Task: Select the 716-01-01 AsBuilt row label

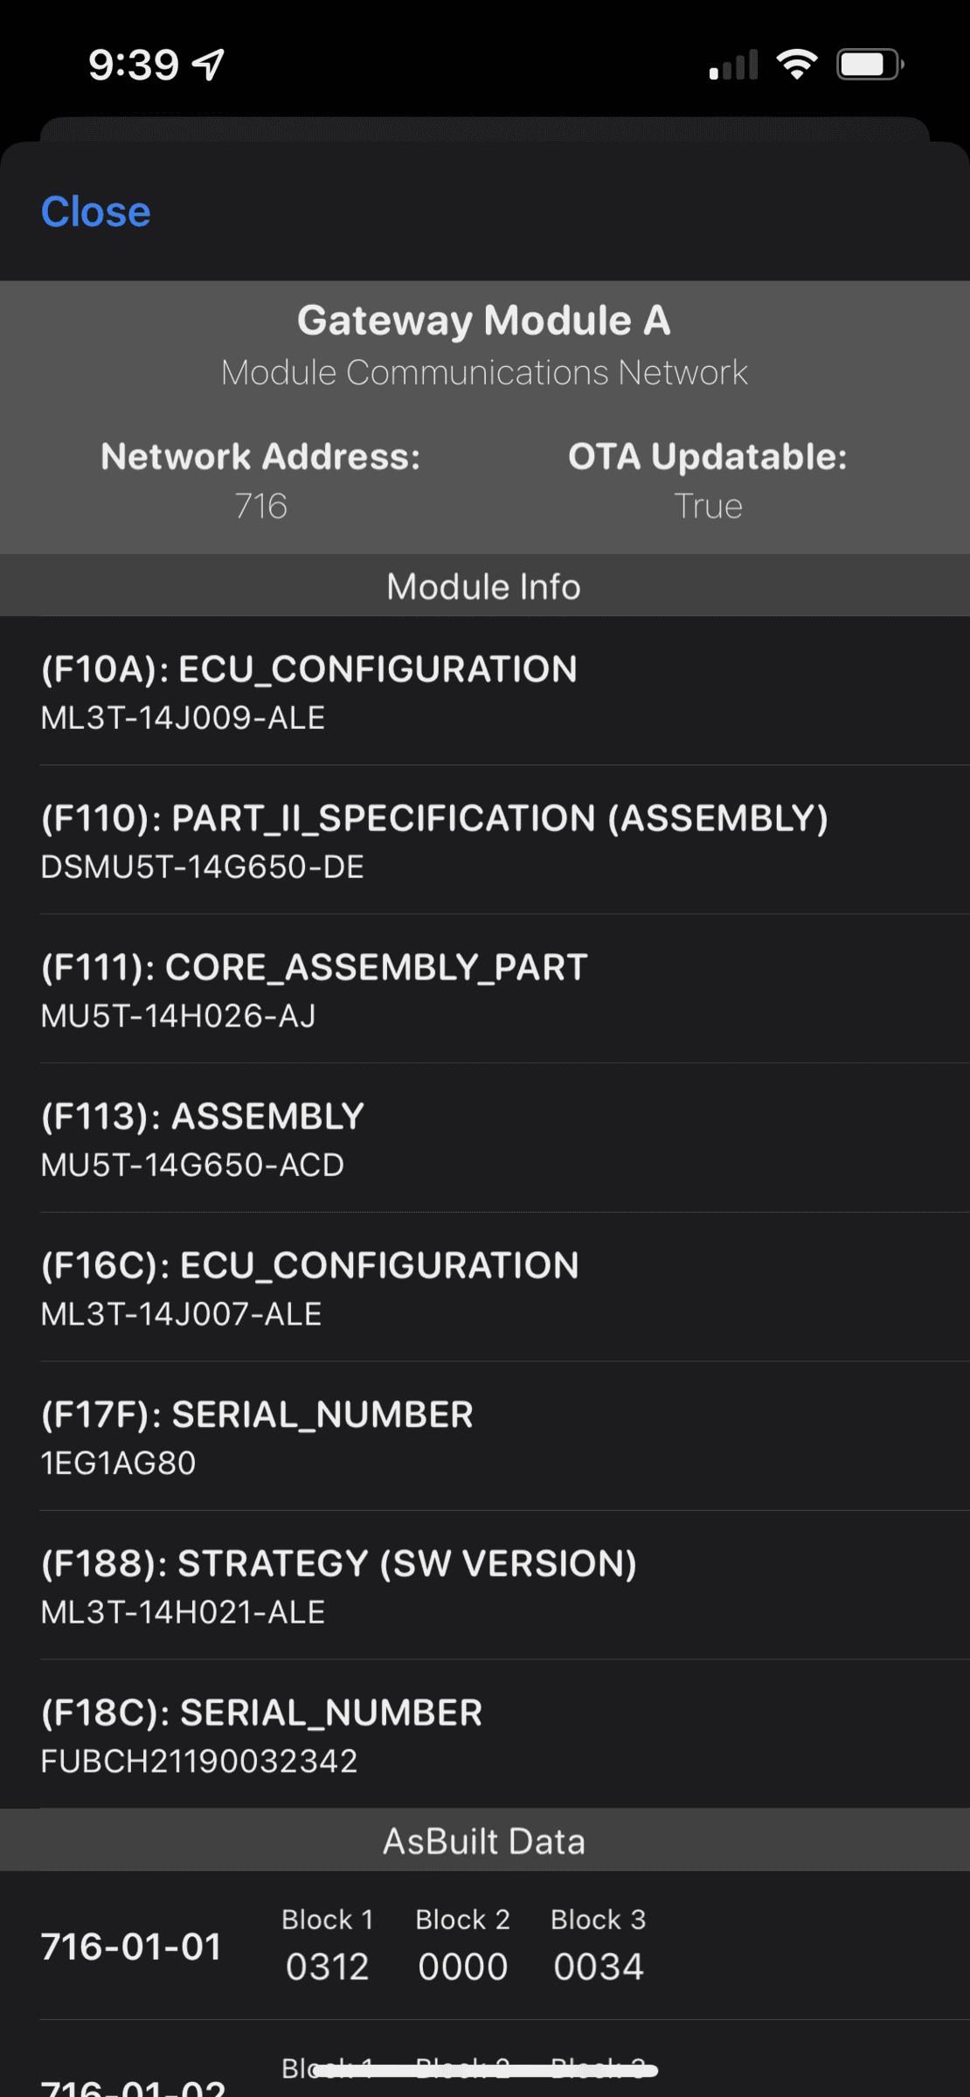Action: coord(132,1947)
